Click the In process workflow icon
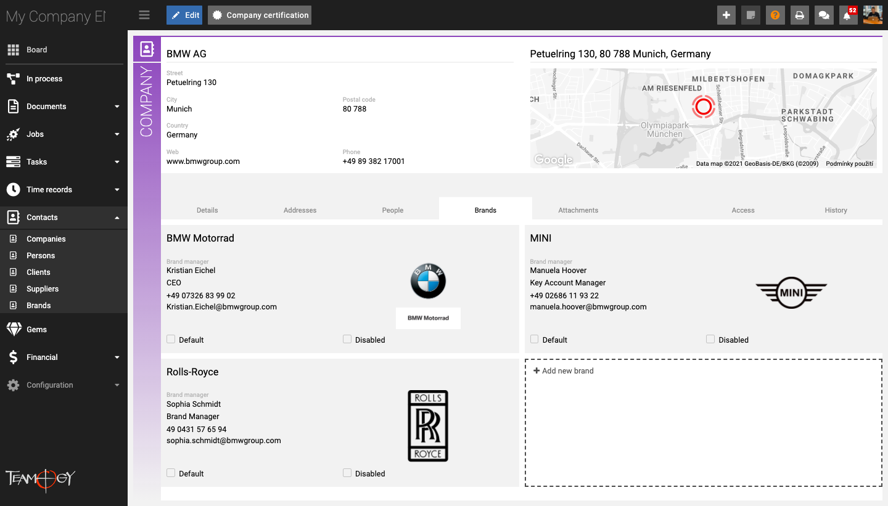Screen dimensions: 888x506 (x=13, y=79)
